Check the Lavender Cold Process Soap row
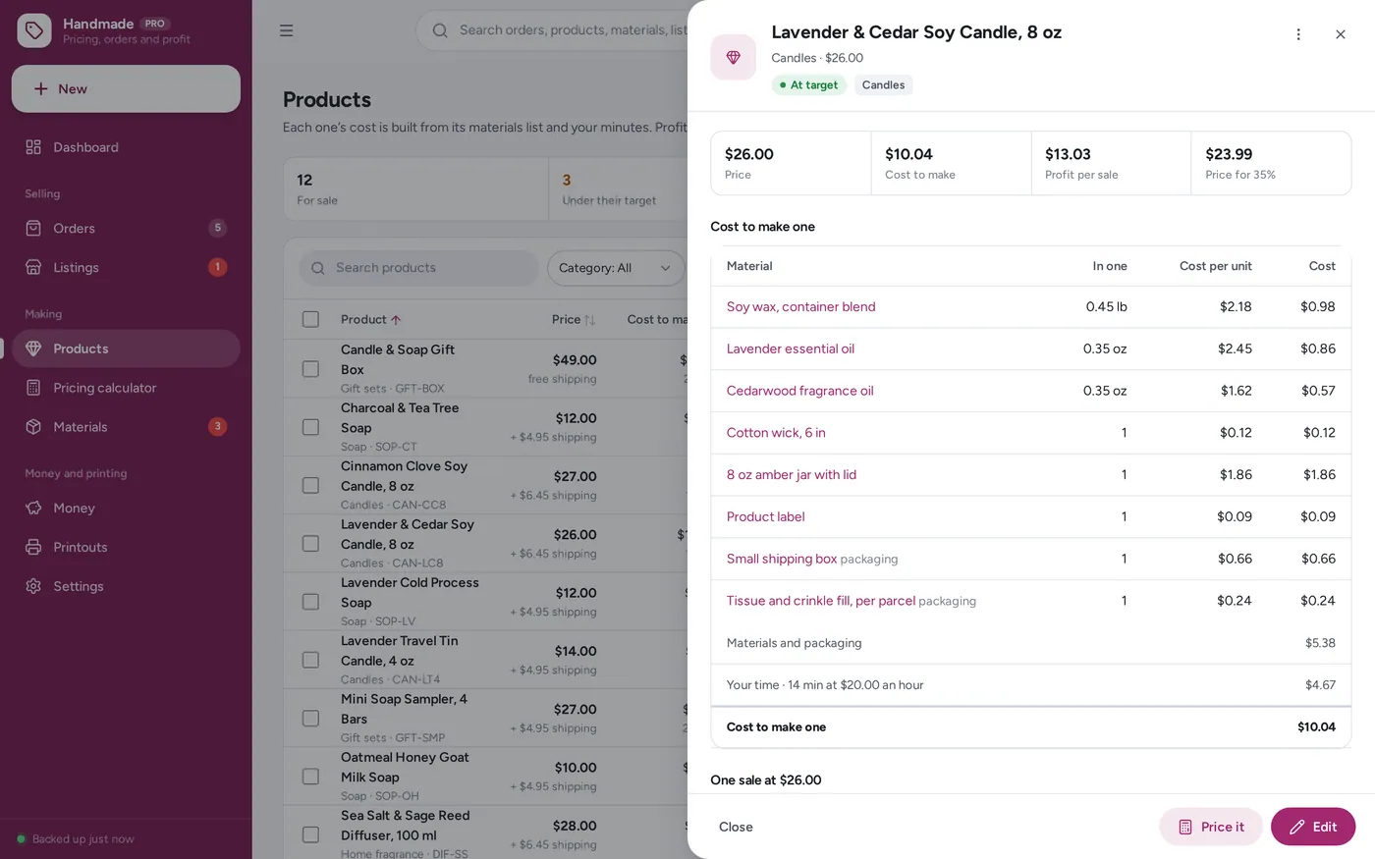This screenshot has height=859, width=1375. (310, 602)
